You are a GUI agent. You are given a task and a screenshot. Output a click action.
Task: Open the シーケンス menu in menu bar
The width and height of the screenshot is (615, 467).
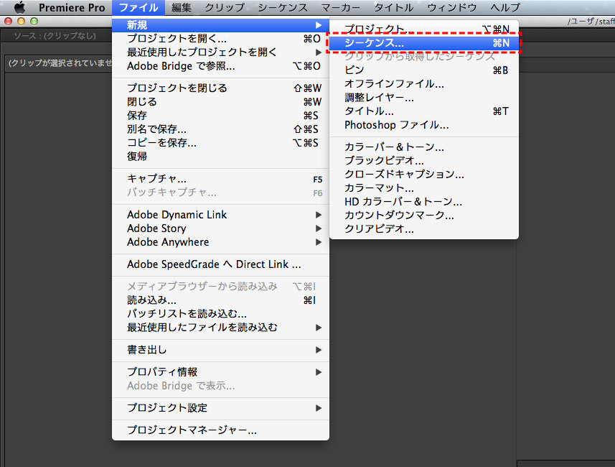[x=283, y=7]
